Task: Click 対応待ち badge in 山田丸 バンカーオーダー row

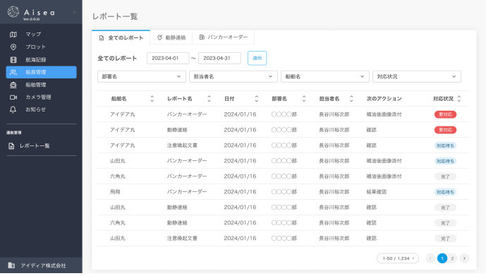Action: [x=445, y=161]
